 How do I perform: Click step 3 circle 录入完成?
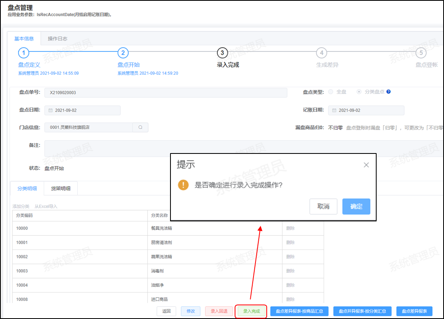222,53
